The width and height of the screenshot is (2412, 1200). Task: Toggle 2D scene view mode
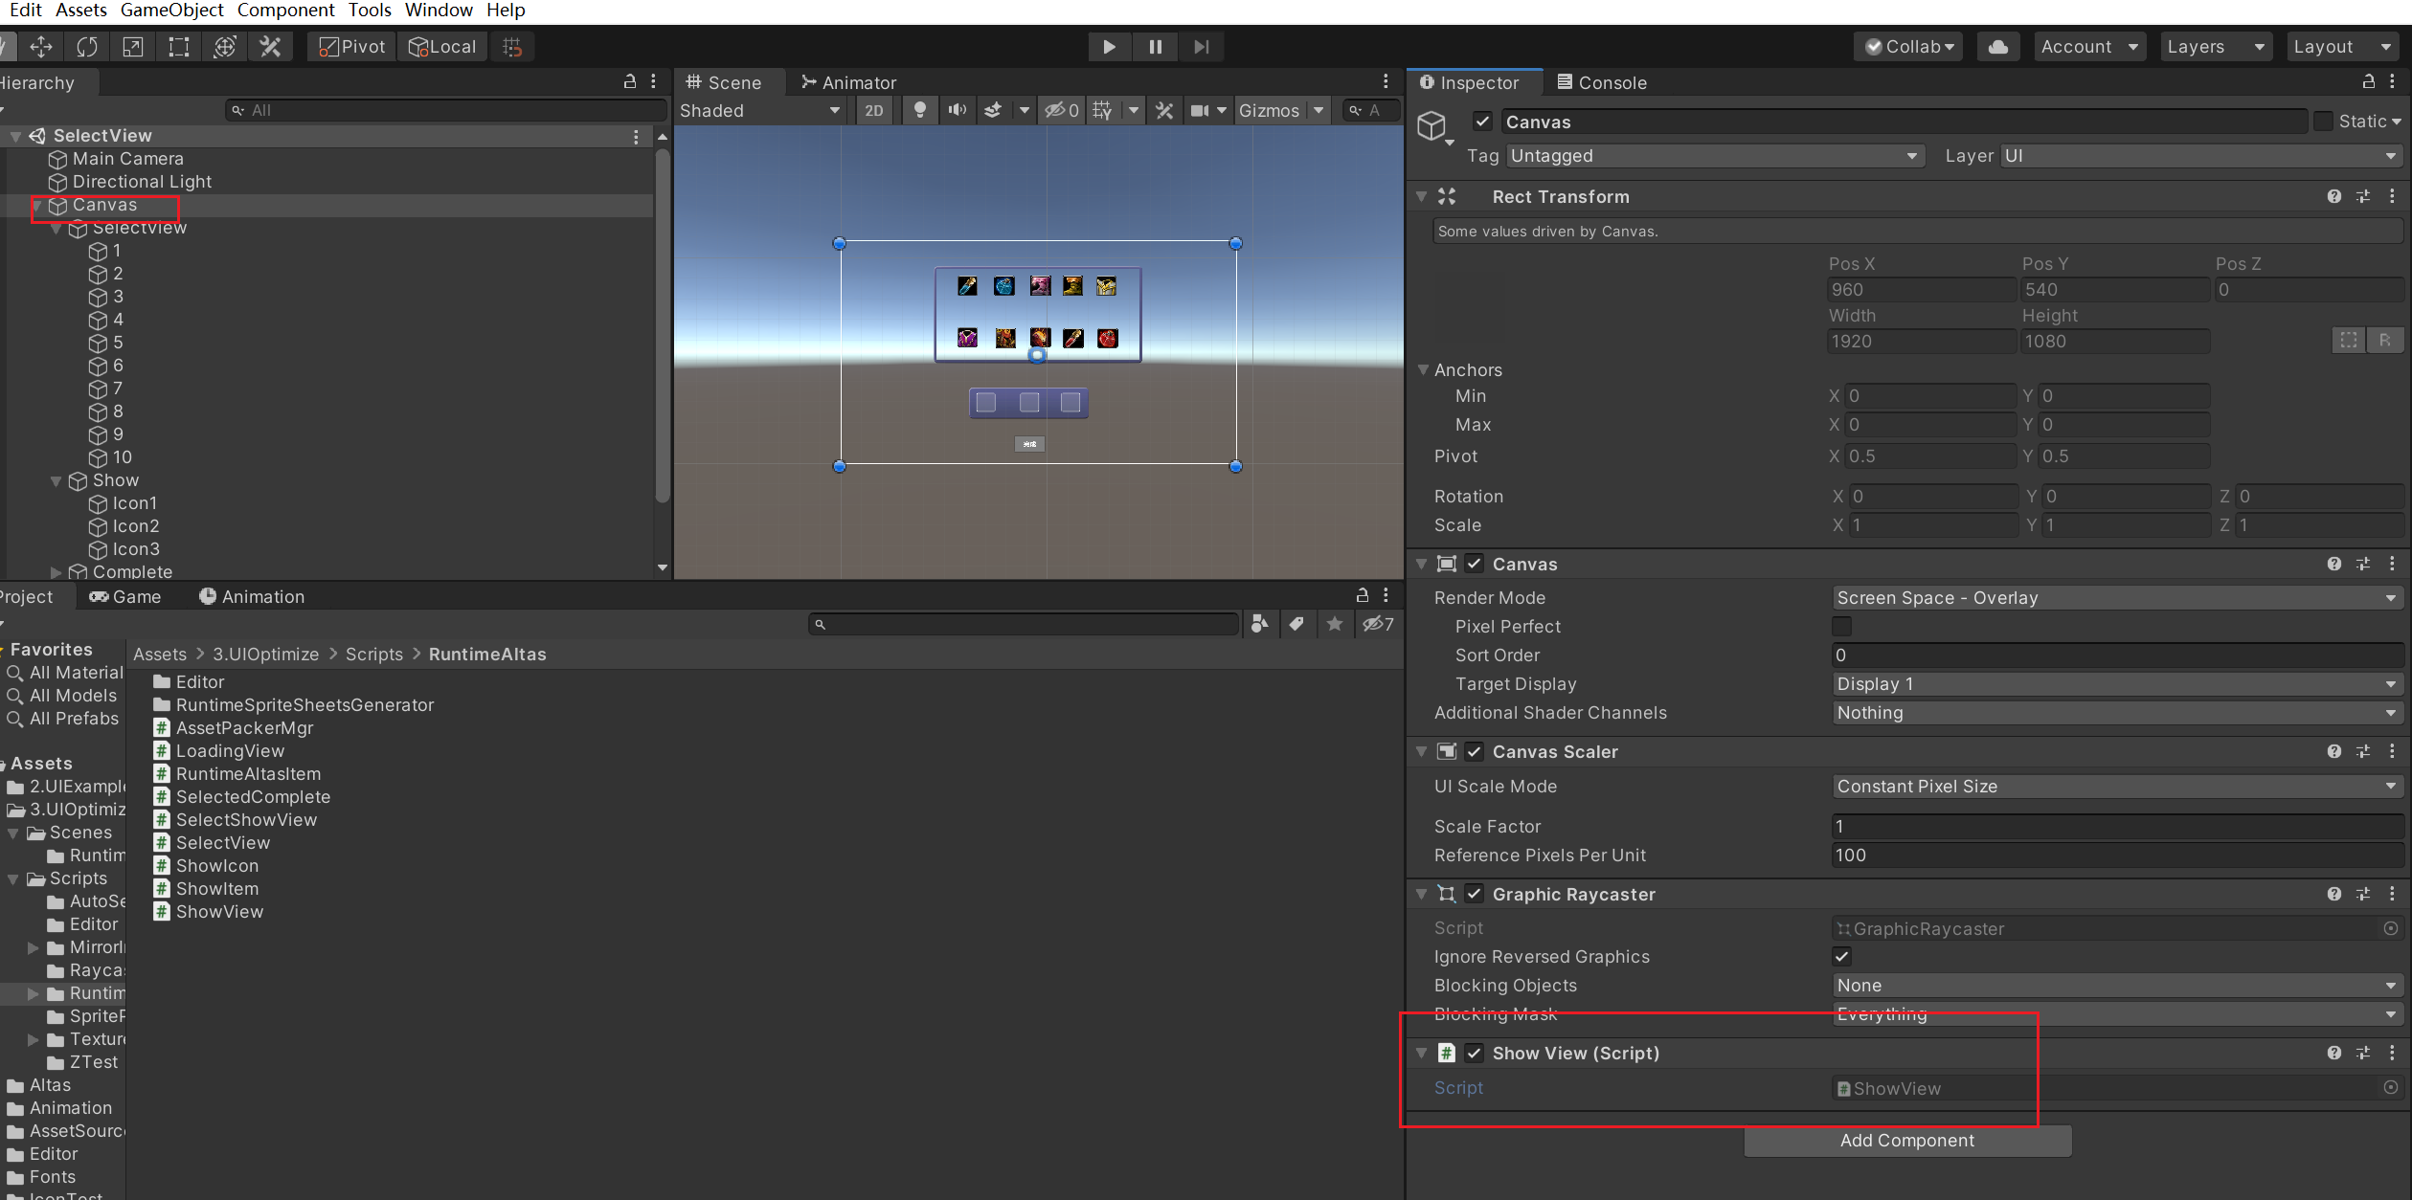pos(873,110)
